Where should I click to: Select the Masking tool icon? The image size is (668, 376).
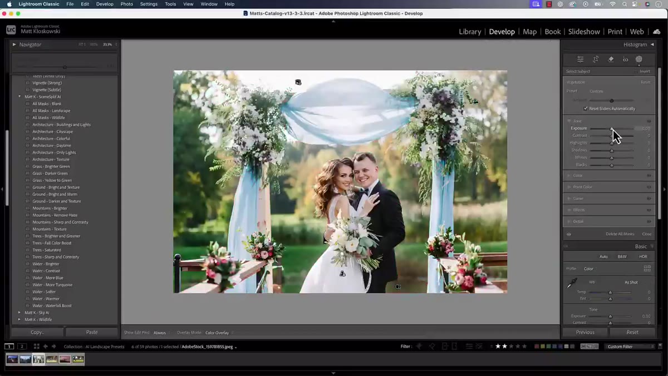[x=639, y=59]
